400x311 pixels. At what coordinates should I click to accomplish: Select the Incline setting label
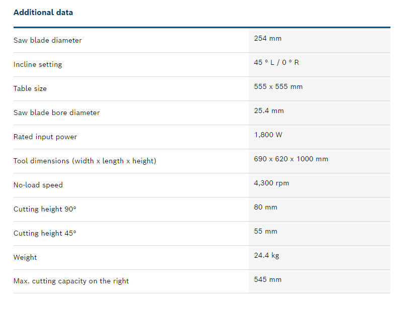pos(38,64)
